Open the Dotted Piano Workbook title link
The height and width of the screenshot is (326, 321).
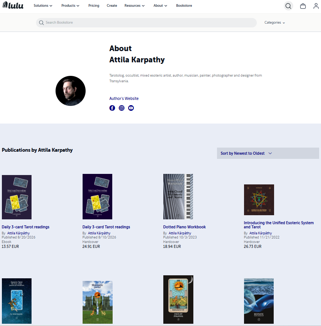[x=184, y=227]
